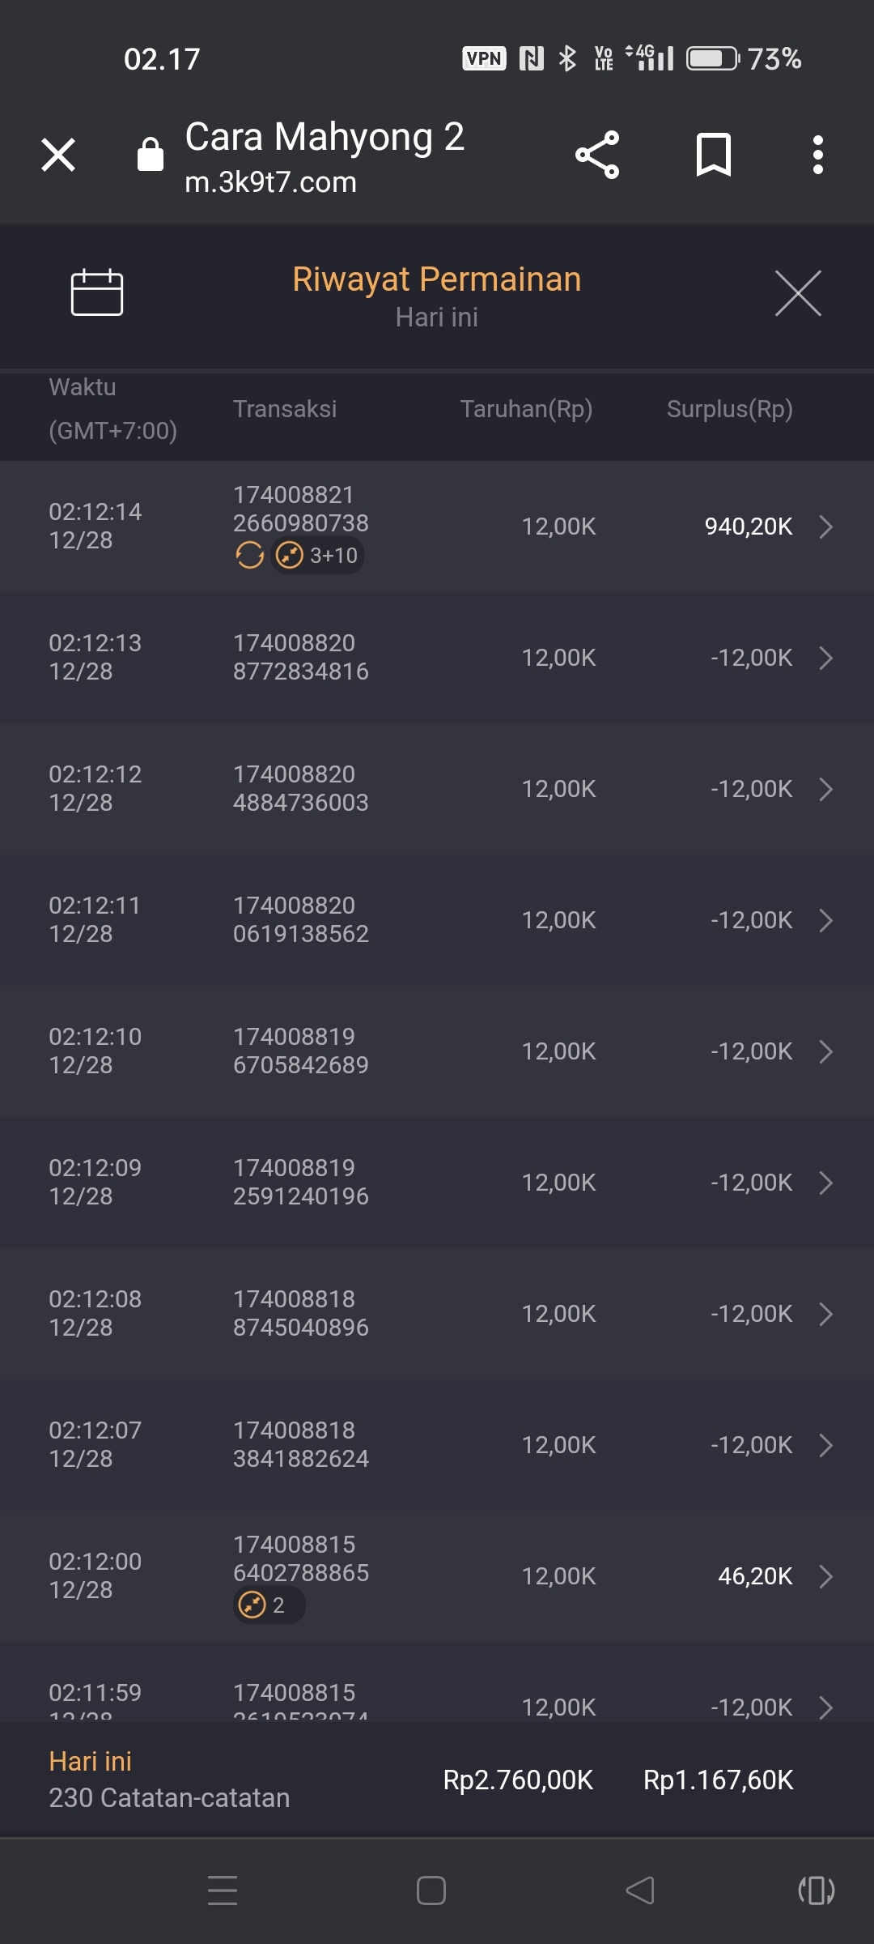Viewport: 874px width, 1944px height.
Task: Tap the free spin badge labeled 2
Action: click(x=268, y=1605)
